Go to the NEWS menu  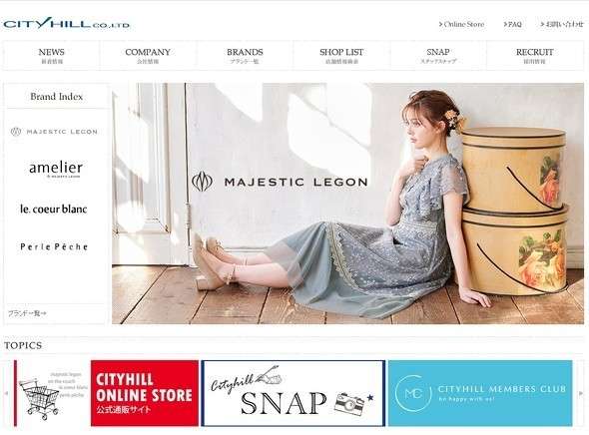point(52,56)
